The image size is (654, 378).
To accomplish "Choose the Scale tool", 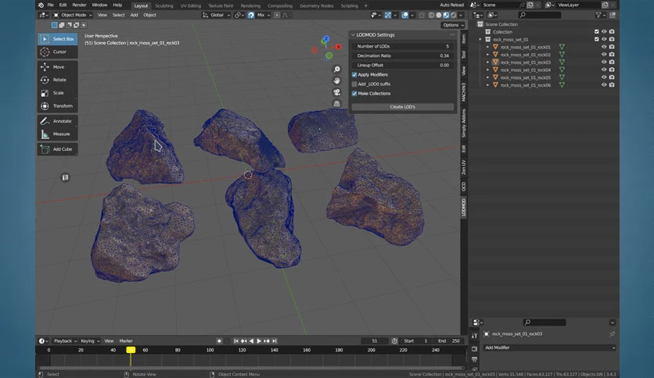I will click(x=58, y=93).
